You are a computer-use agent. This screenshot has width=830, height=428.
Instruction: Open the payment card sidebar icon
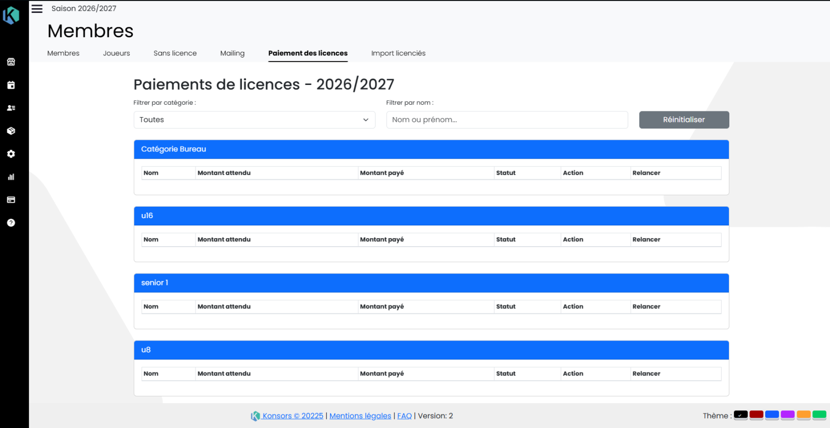coord(11,199)
